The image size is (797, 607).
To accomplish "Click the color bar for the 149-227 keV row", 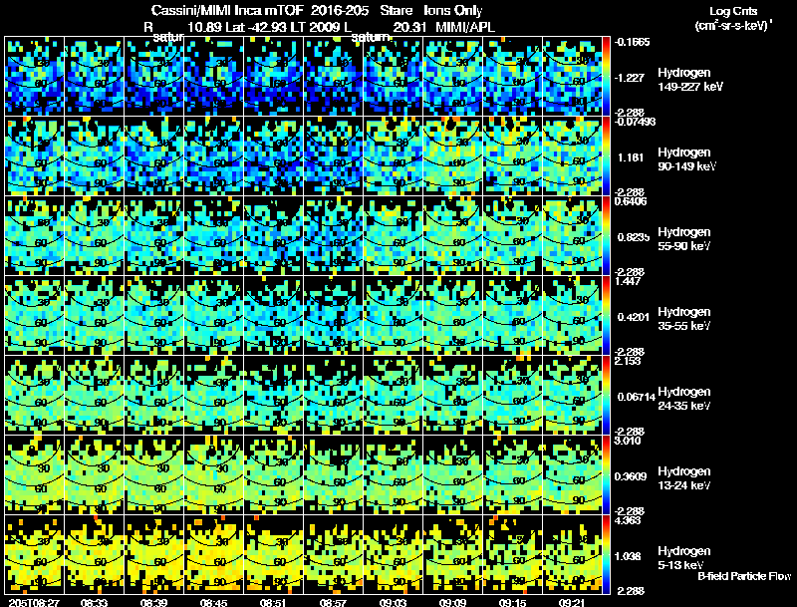I will [x=606, y=76].
